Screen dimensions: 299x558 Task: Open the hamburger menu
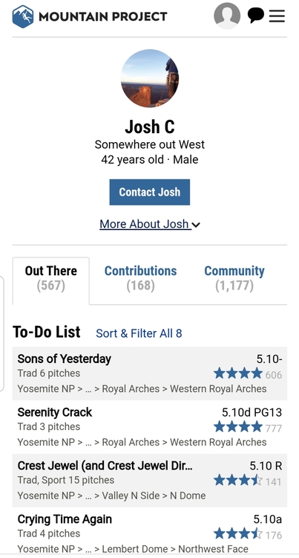(x=277, y=16)
